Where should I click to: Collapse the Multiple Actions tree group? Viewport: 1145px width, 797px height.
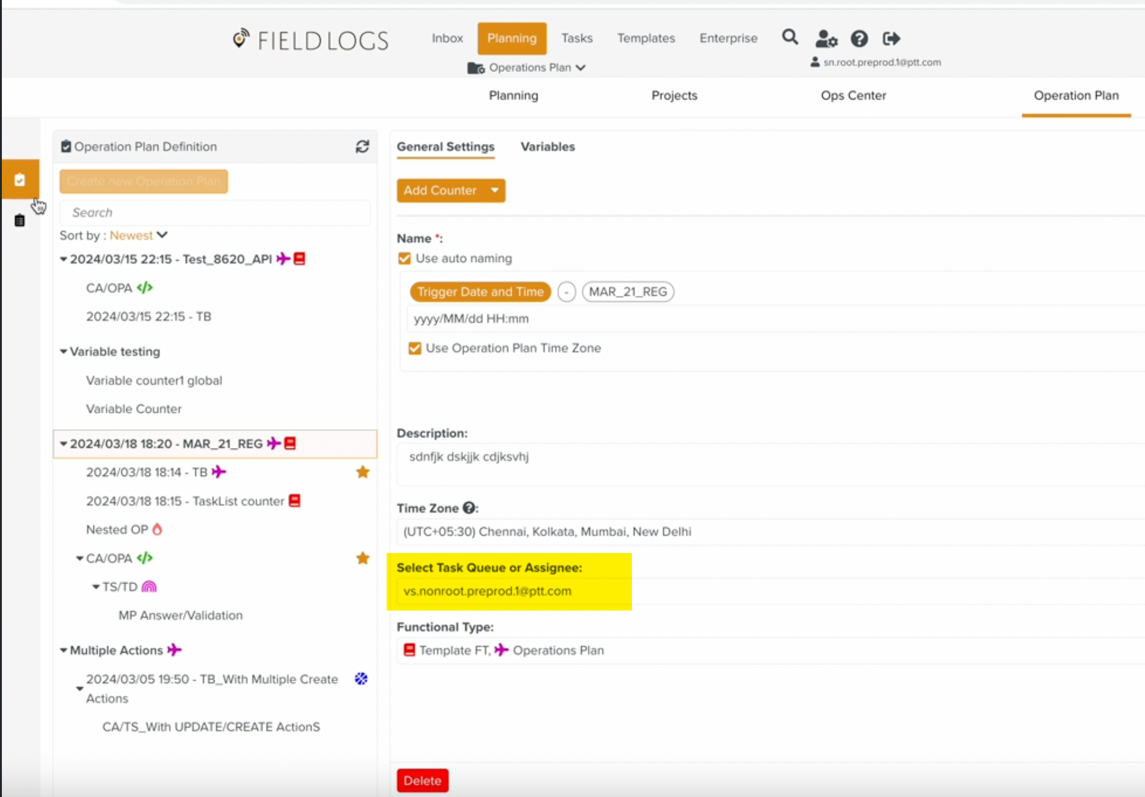pos(63,651)
